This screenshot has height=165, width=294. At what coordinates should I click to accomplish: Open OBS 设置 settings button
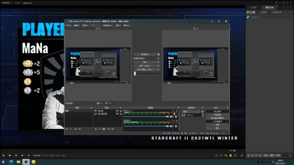pos(217,125)
